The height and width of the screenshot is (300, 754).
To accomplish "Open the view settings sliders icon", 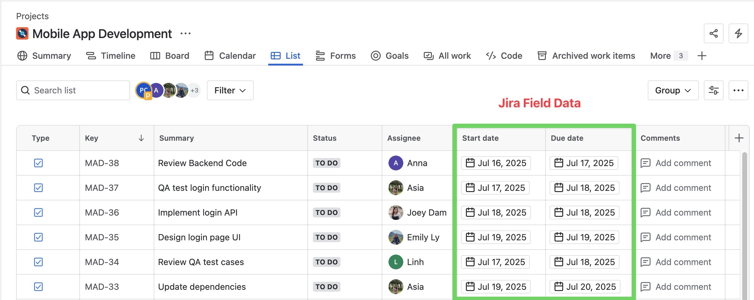I will click(713, 90).
